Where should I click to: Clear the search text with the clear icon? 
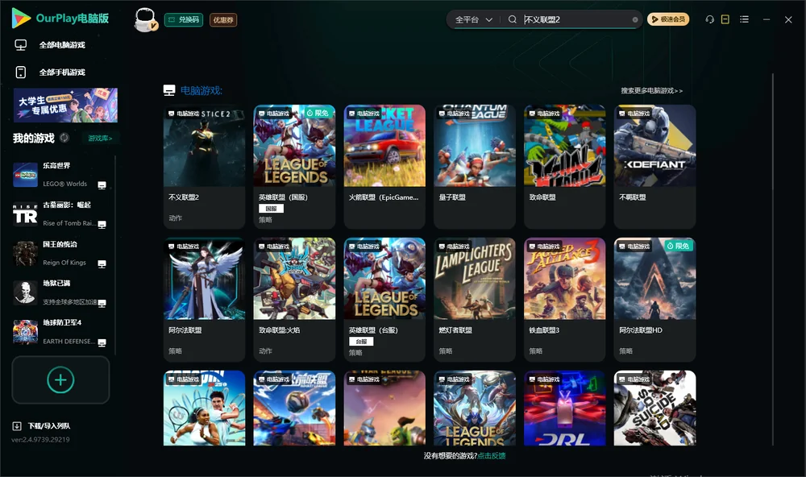[x=635, y=20]
